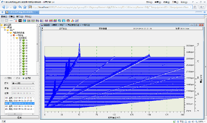Open the applet's help menu (H)
The width and height of the screenshot is (207, 123).
28,17
